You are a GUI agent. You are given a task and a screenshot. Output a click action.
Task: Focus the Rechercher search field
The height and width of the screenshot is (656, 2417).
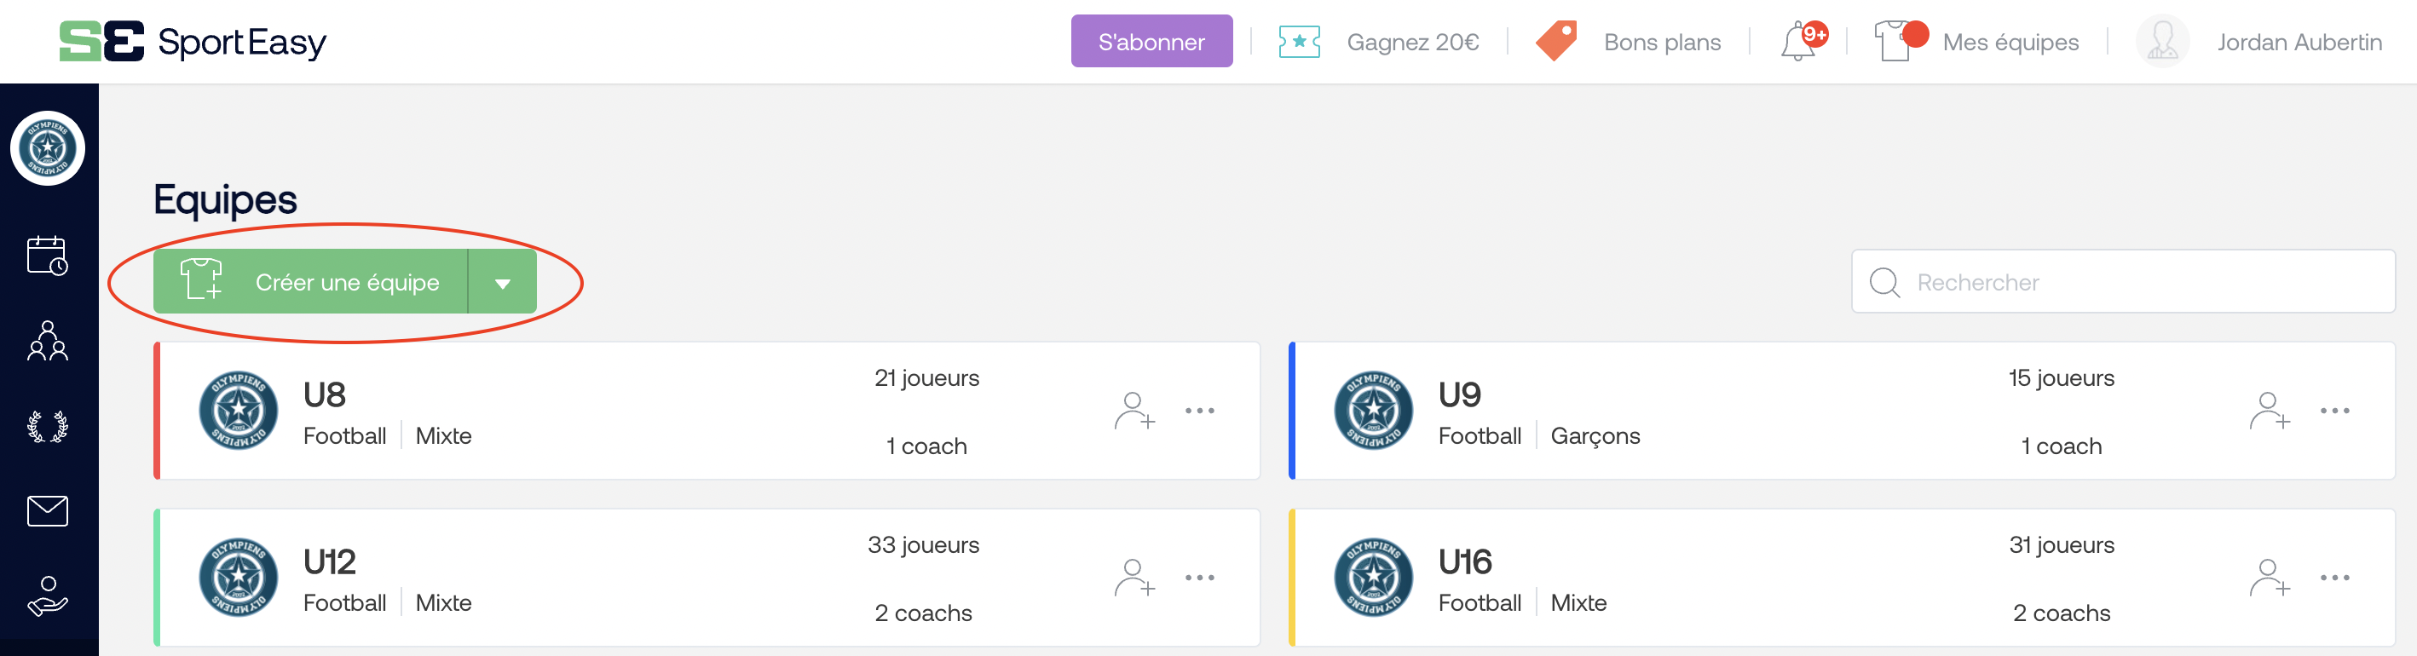pos(2122,281)
